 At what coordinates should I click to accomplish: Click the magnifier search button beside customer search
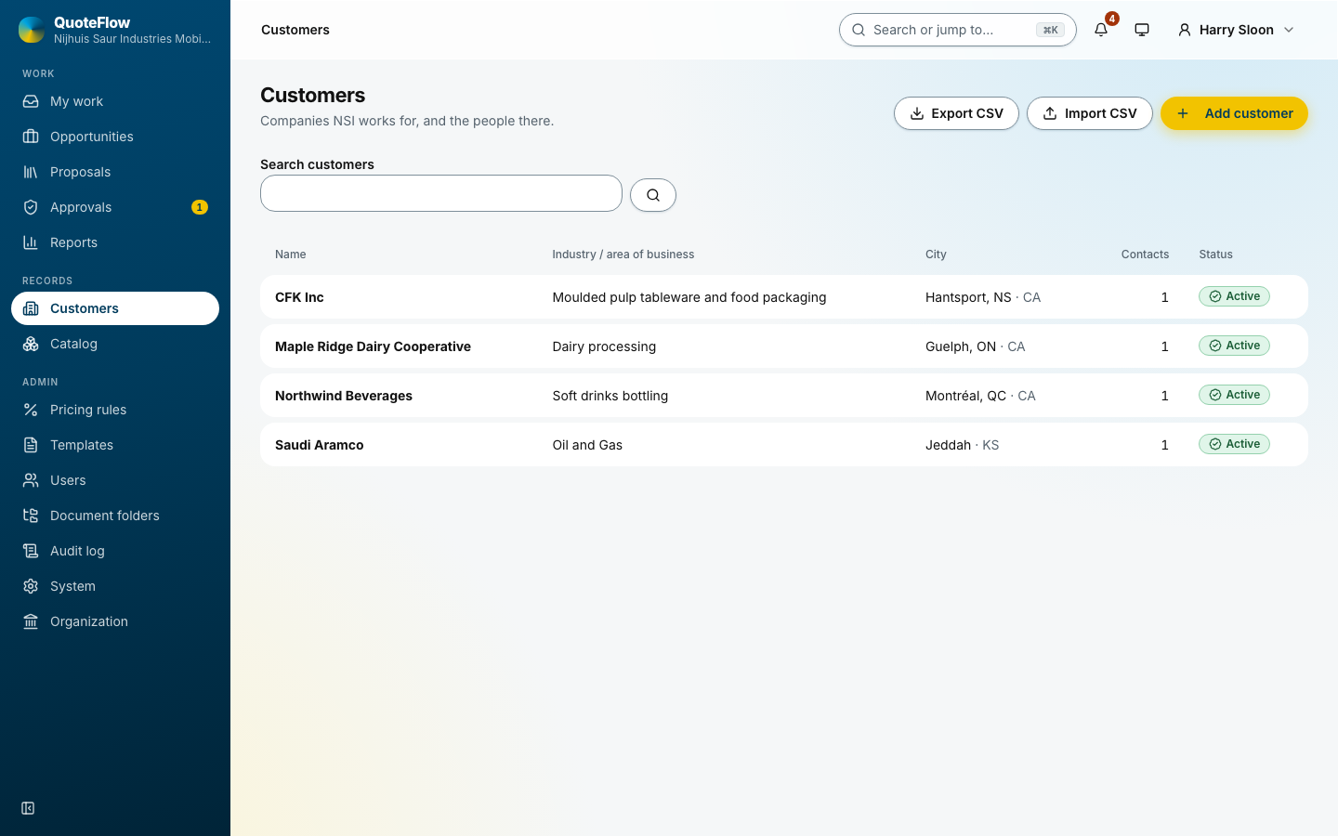[653, 195]
